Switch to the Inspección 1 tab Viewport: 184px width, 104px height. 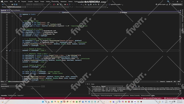[21, 95]
